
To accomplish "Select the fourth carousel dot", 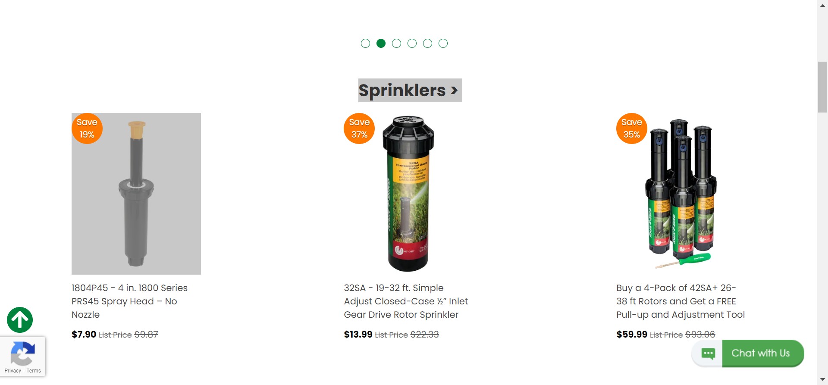I will 412,43.
